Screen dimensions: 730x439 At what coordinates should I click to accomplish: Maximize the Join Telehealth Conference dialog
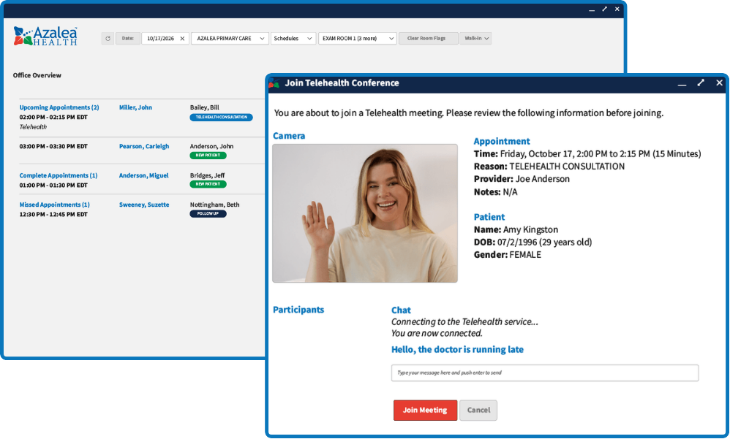click(x=700, y=83)
